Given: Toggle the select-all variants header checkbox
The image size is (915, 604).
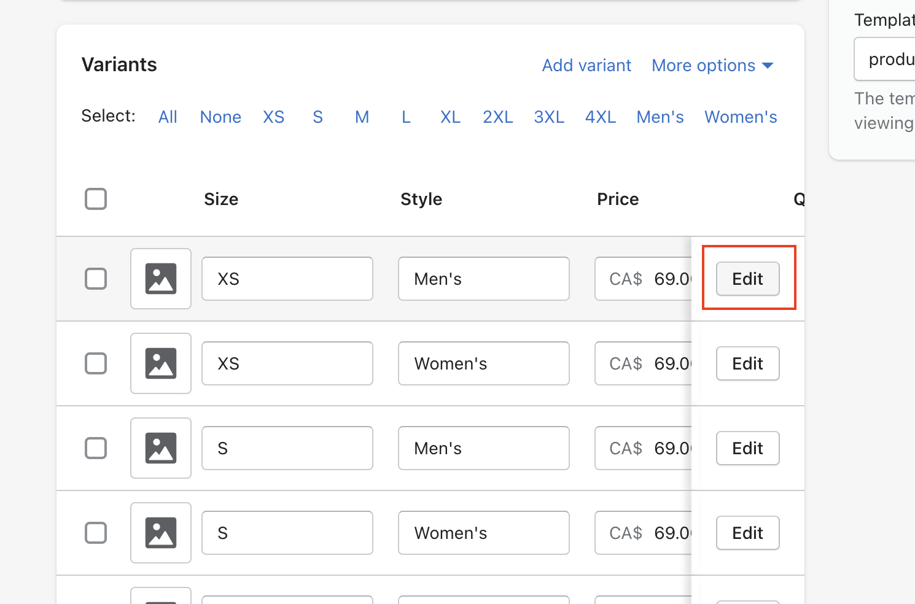Looking at the screenshot, I should tap(96, 199).
